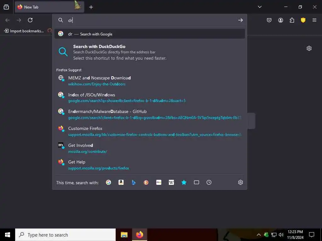Go back one page

tap(8, 20)
